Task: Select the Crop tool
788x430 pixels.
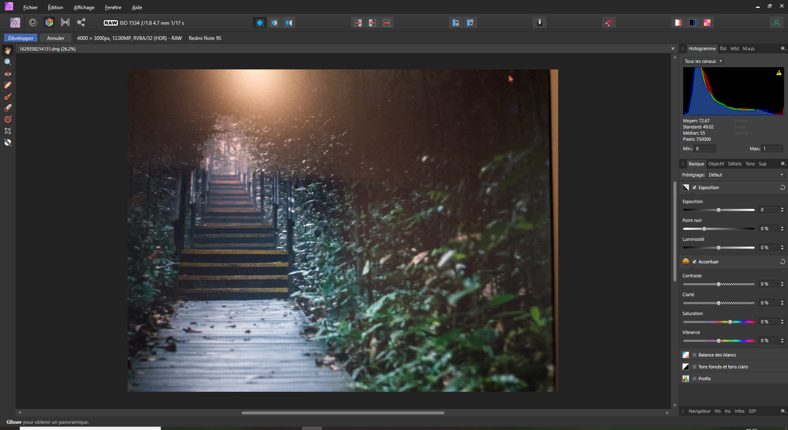Action: tap(8, 131)
